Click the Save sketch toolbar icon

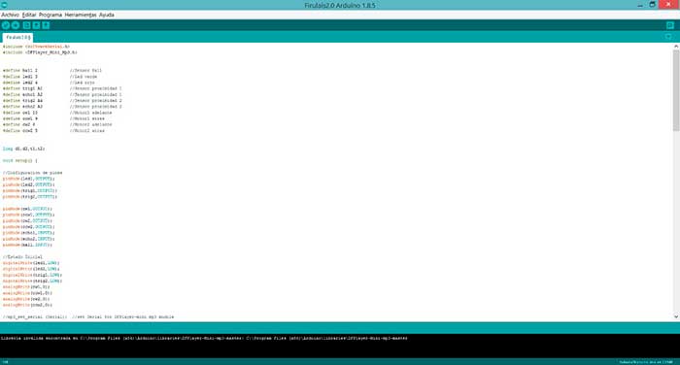coord(46,25)
